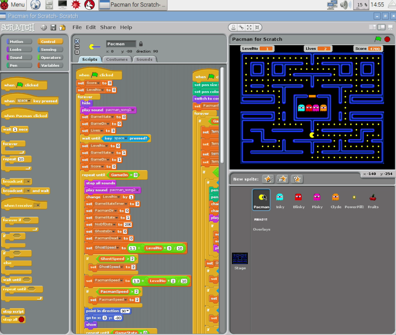Switch to the Sounds tab

click(145, 60)
